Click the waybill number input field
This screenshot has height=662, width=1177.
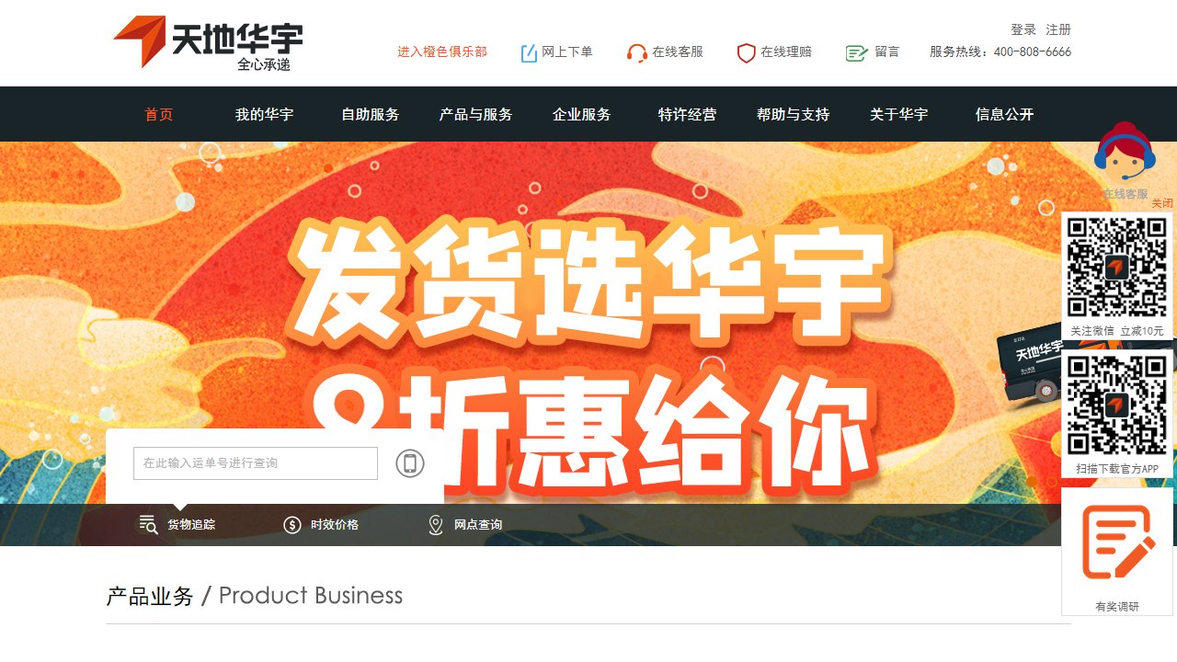(256, 463)
